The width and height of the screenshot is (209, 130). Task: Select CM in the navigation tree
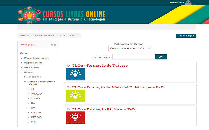(x=33, y=108)
